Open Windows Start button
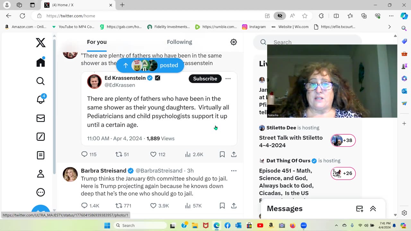411x231 pixels. [x=107, y=226]
